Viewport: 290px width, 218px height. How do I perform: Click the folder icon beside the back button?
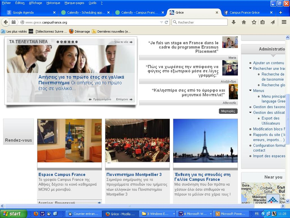[x=14, y=22]
